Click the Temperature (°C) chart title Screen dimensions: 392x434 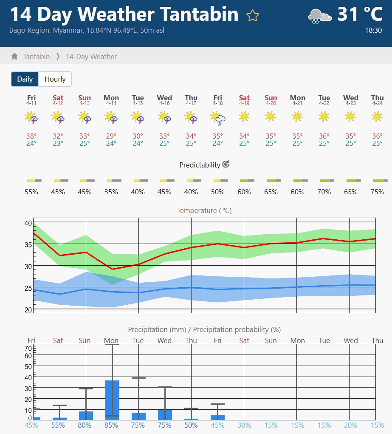[x=204, y=211]
